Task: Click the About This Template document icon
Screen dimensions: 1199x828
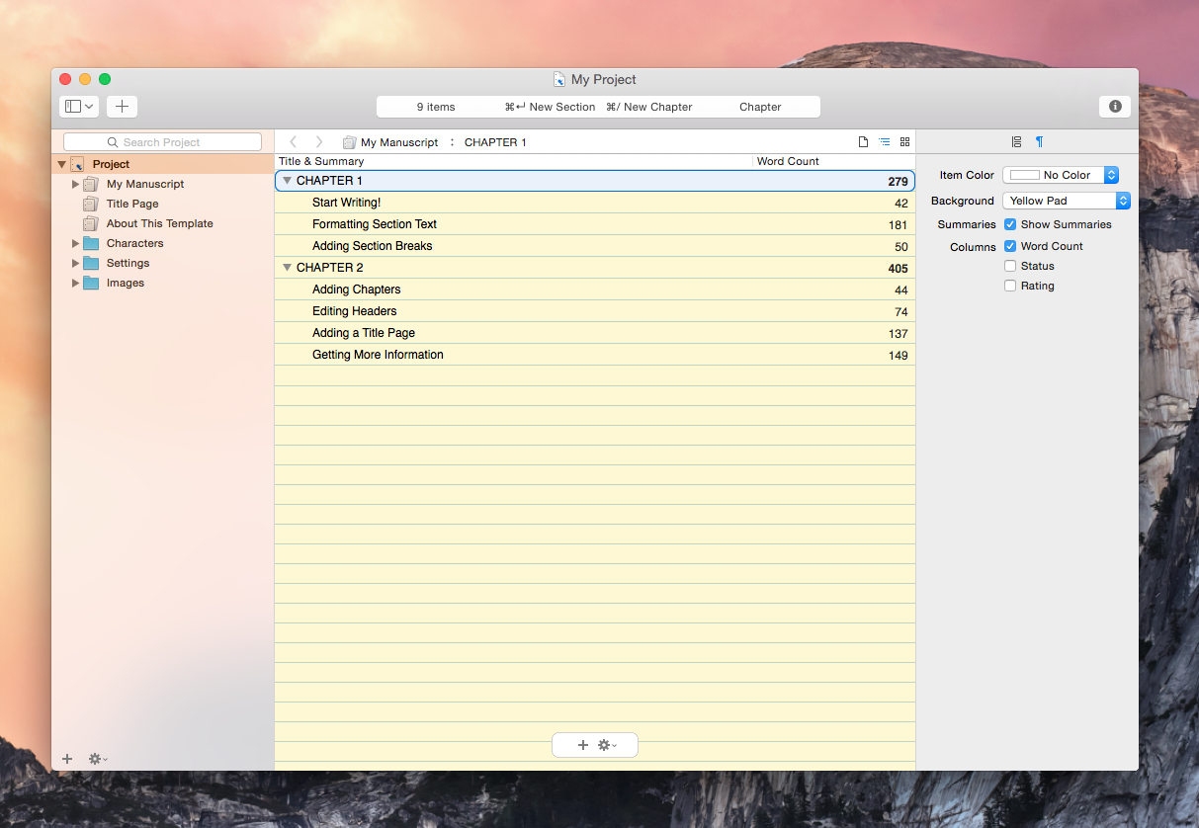Action: (91, 223)
